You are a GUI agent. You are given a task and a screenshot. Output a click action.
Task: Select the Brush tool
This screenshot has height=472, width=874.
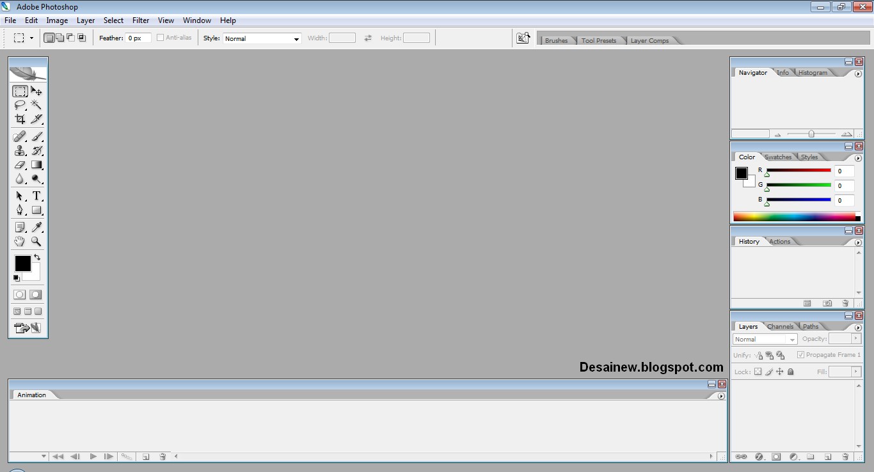[36, 136]
